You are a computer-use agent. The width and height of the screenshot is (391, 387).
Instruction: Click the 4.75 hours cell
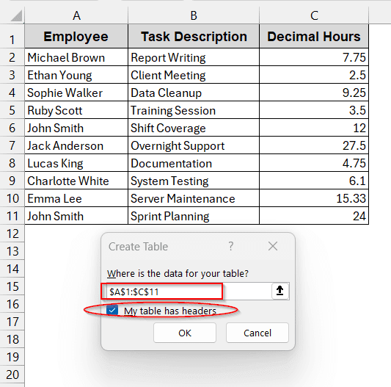click(x=314, y=163)
